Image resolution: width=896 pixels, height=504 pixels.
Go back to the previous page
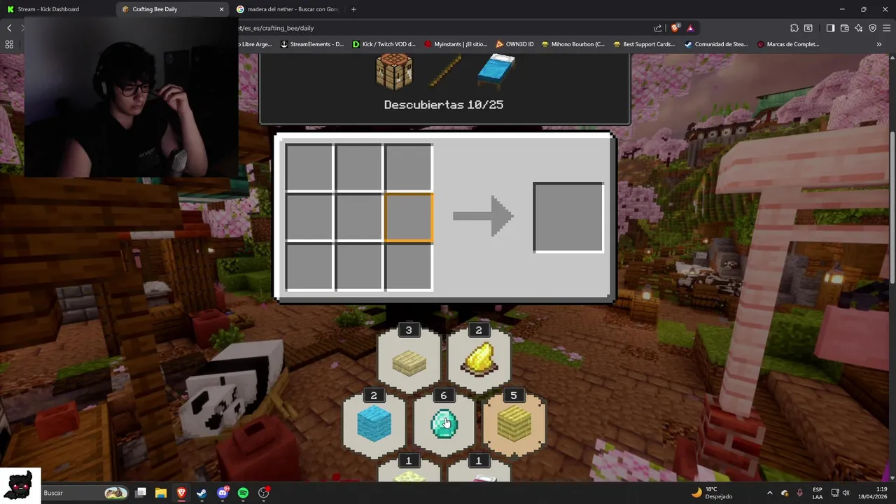pos(9,28)
